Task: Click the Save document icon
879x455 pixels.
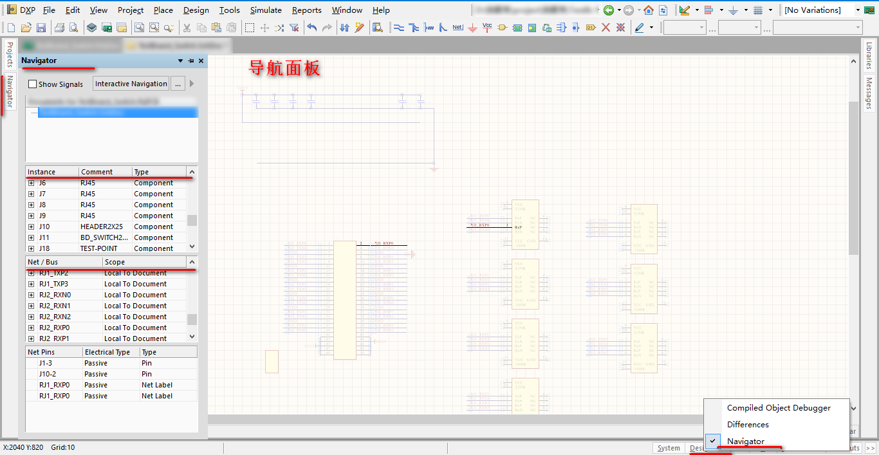Action: 41,28
